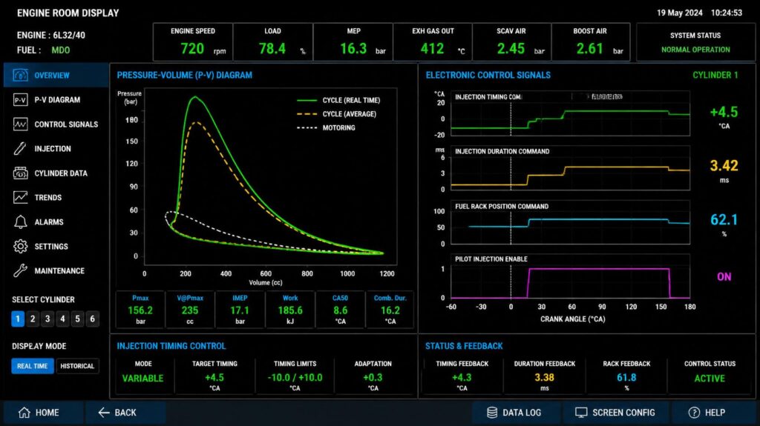Open Screen Config
The height and width of the screenshot is (426, 760).
pyautogui.click(x=615, y=413)
